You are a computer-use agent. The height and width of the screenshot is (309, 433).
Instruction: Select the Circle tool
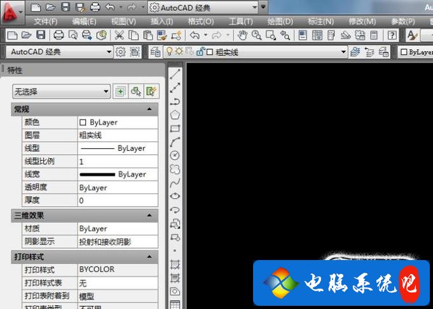coord(175,156)
